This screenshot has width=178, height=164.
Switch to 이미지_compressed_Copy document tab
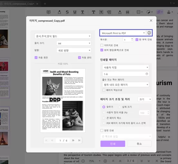click(x=19, y=4)
